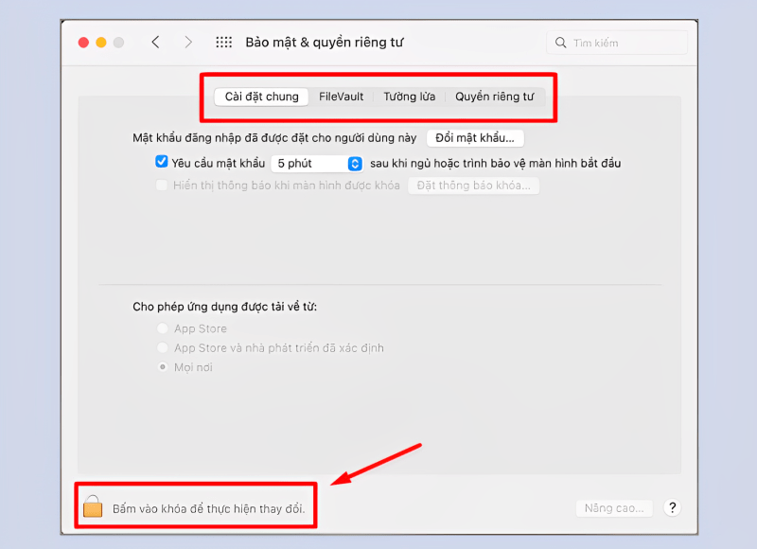This screenshot has height=549, width=757.
Task: Open help with the question mark button
Action: (672, 507)
